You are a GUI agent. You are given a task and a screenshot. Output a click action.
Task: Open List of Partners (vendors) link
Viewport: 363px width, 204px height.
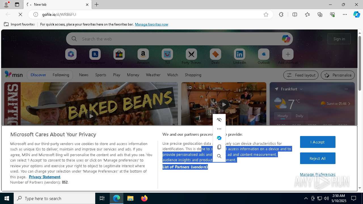(x=185, y=167)
